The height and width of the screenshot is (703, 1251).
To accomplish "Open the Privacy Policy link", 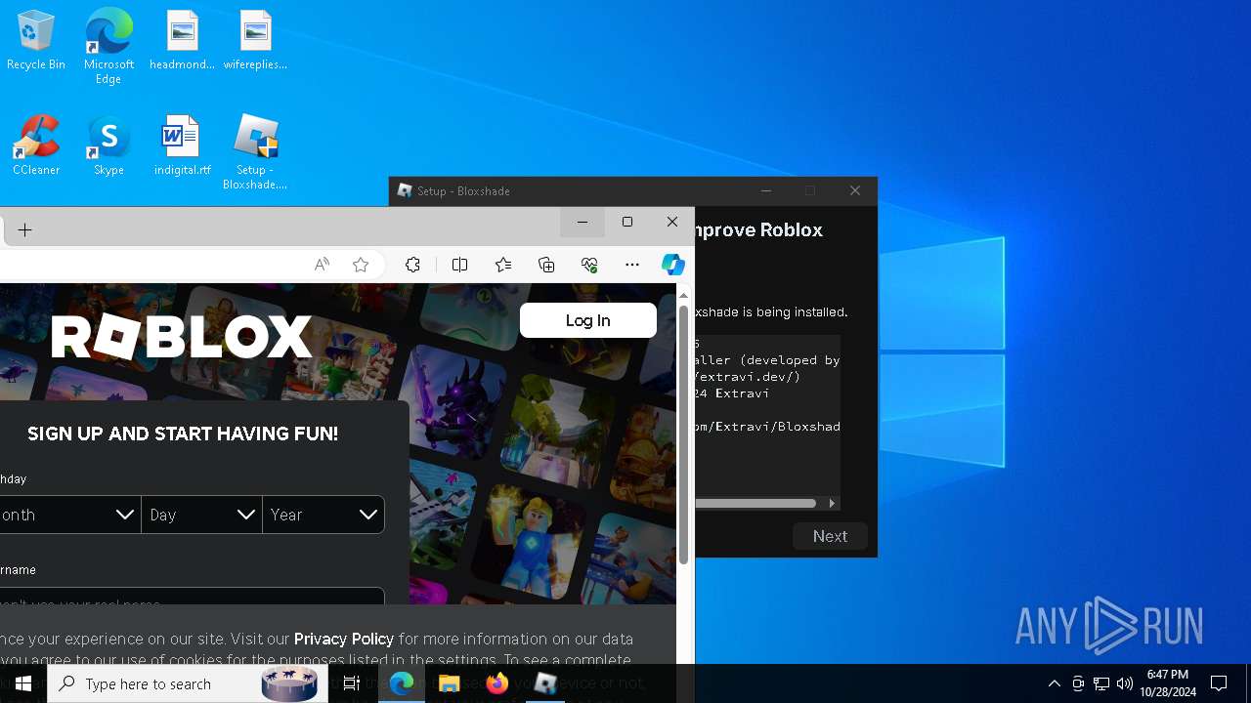I will click(344, 639).
